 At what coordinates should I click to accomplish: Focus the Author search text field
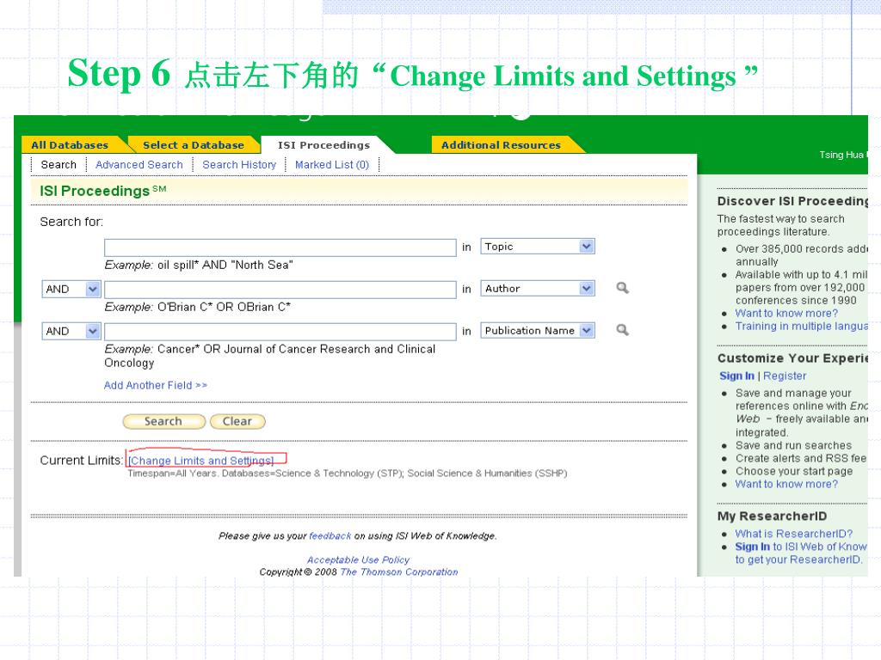coord(280,290)
